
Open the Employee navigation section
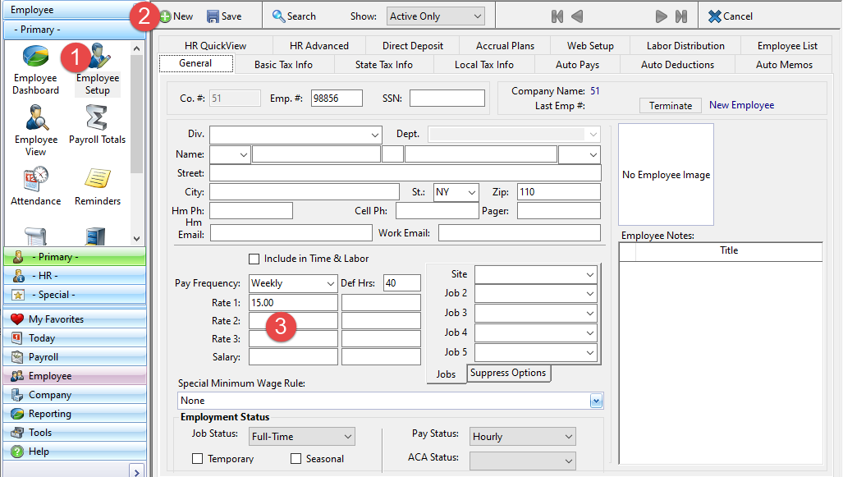pos(75,375)
